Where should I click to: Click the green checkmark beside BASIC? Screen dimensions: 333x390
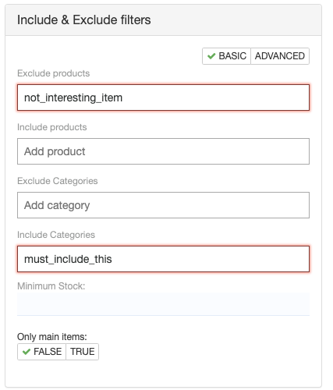point(211,56)
